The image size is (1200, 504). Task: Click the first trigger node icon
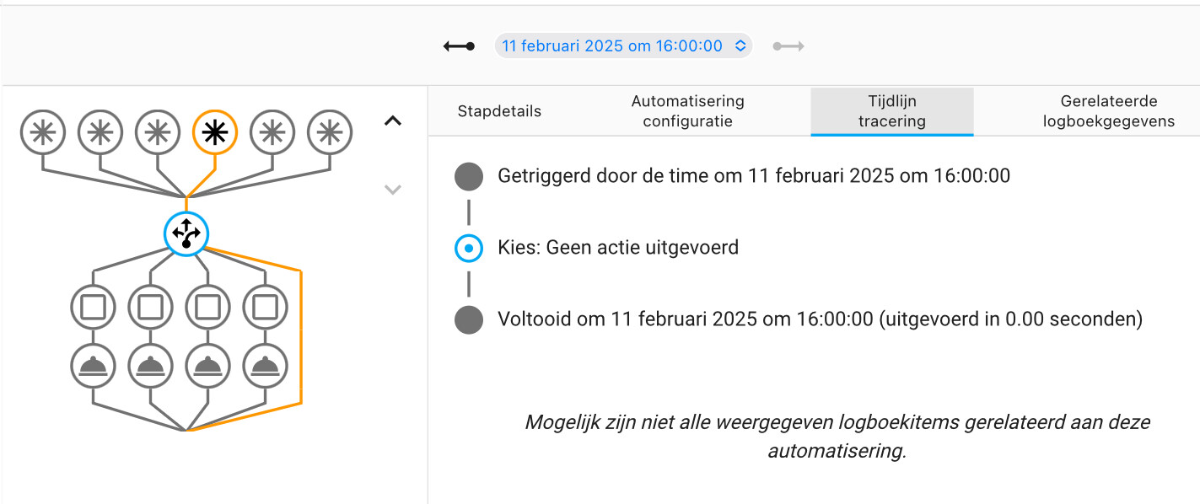(x=43, y=132)
